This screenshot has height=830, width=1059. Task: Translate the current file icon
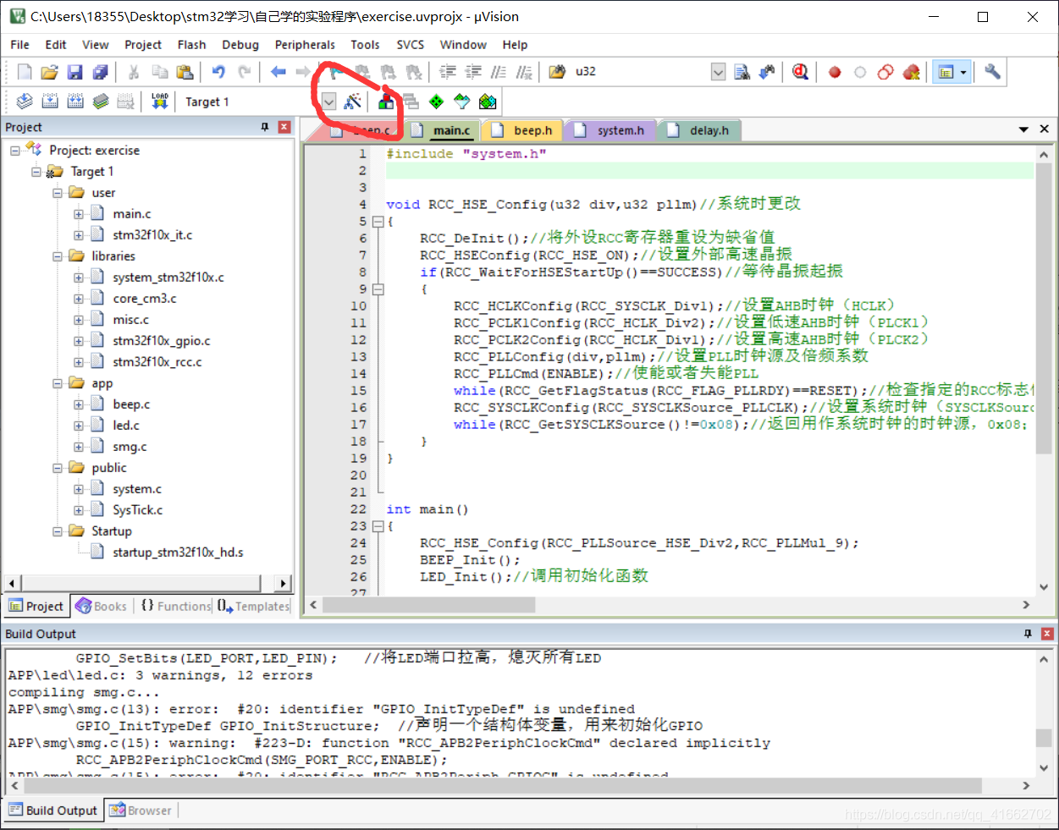click(25, 102)
